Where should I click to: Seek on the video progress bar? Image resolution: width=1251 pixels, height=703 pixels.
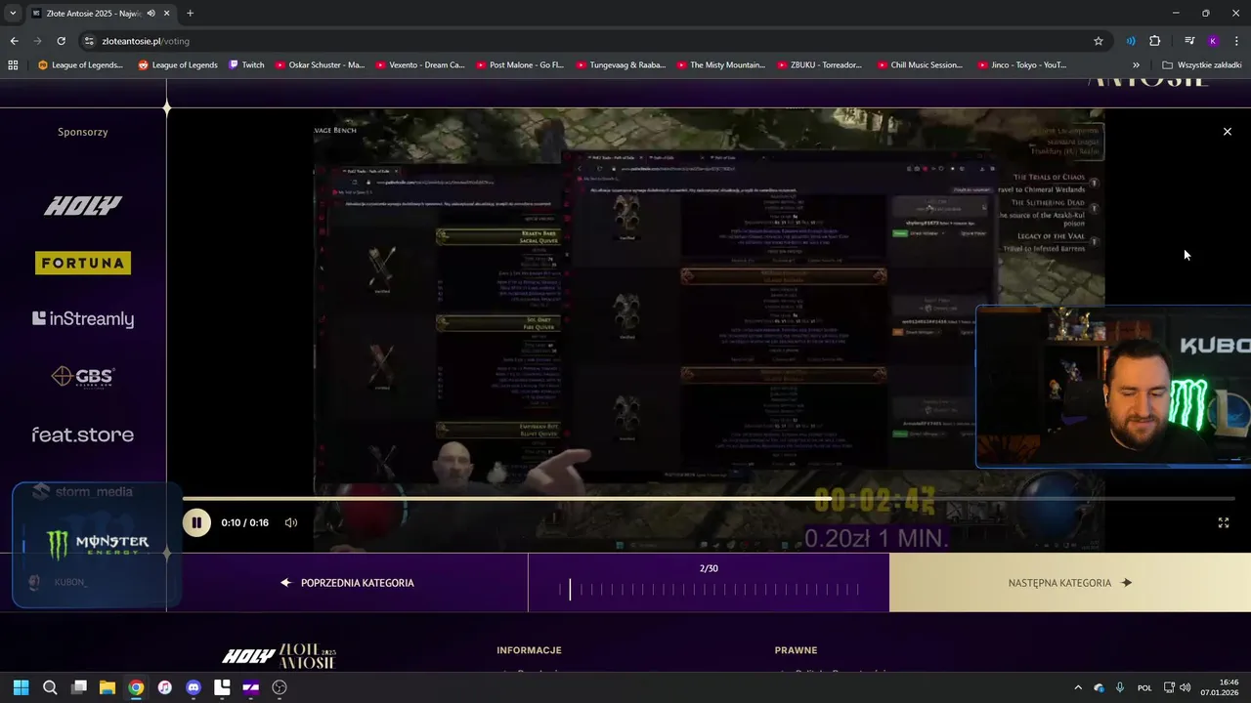click(x=709, y=499)
